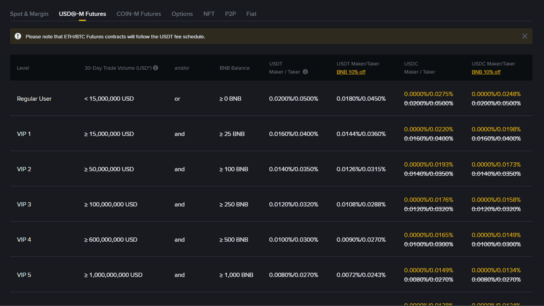The image size is (544, 306).
Task: Open BNB 10% off link under USDT Maker/Taker
Action: (351, 72)
